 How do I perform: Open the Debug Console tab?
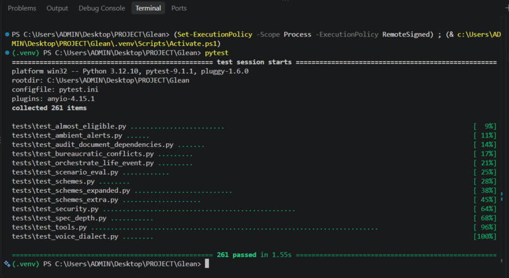[x=102, y=8]
